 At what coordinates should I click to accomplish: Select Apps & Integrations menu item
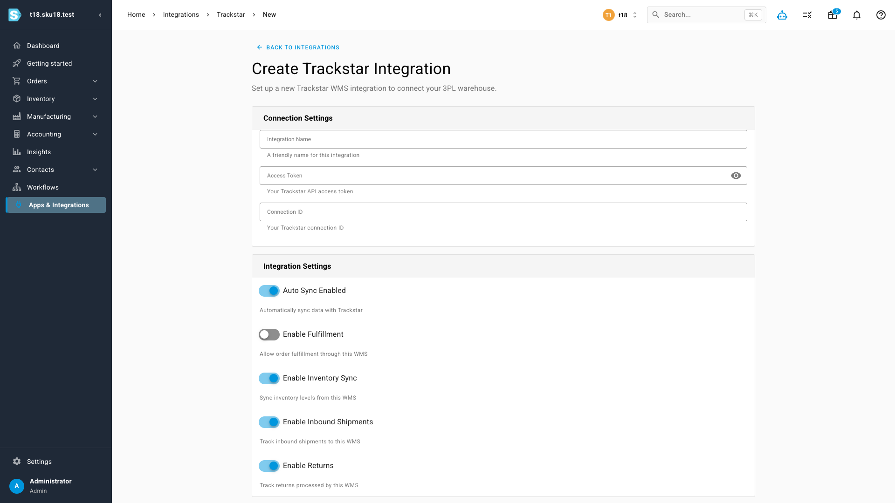(56, 205)
